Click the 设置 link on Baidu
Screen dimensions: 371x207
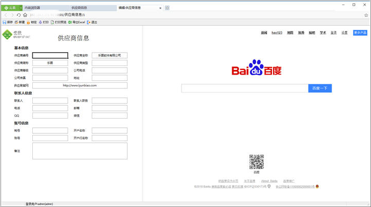click(344, 33)
